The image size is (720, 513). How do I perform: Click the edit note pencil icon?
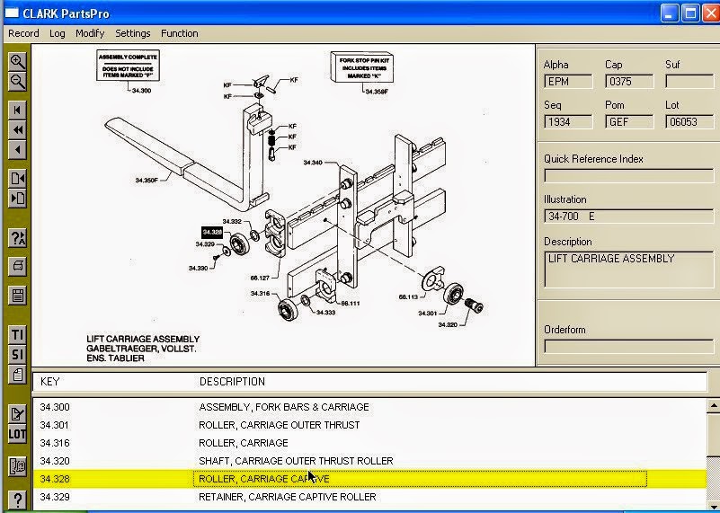click(17, 414)
